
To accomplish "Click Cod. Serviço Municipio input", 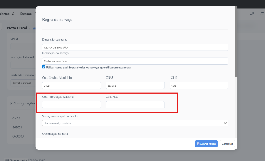I will [72, 85].
